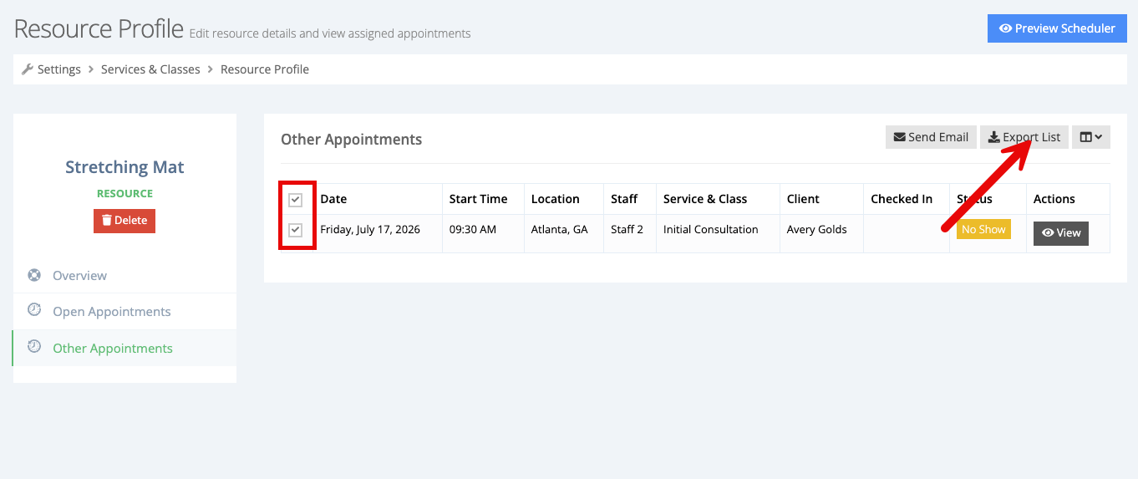
Task: Click the Resource Profile page title
Action: click(99, 28)
